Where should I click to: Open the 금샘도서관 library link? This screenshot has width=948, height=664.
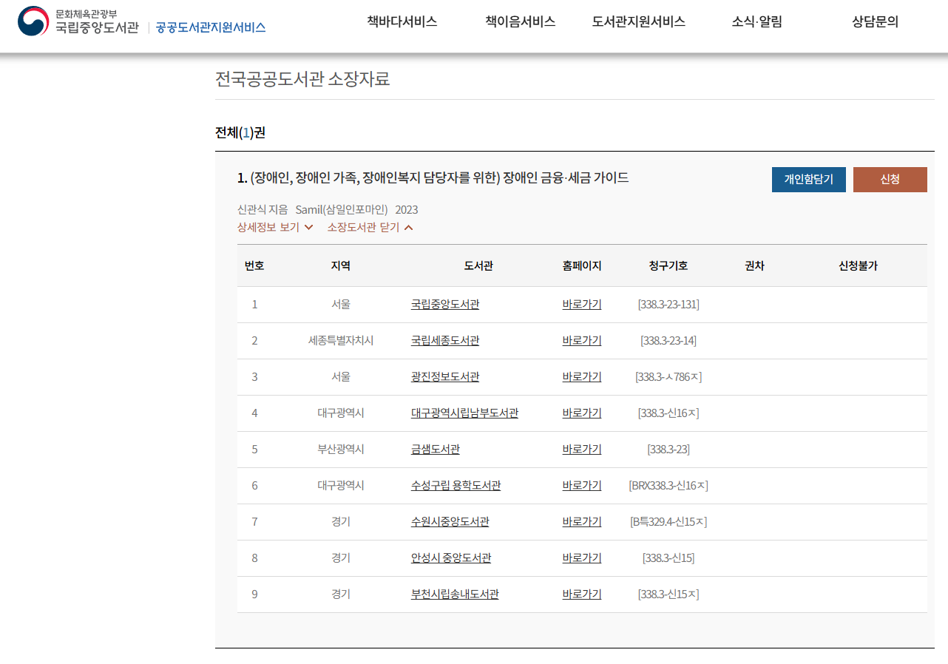coord(436,449)
